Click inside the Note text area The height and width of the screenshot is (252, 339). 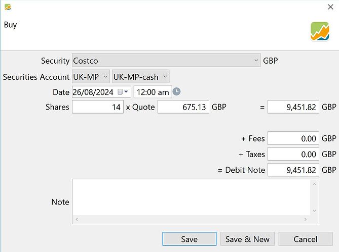pyautogui.click(x=192, y=197)
